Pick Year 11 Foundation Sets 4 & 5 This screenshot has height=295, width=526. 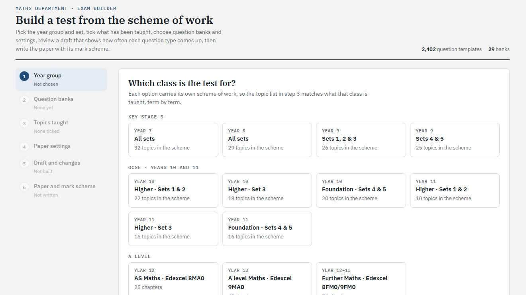click(267, 229)
